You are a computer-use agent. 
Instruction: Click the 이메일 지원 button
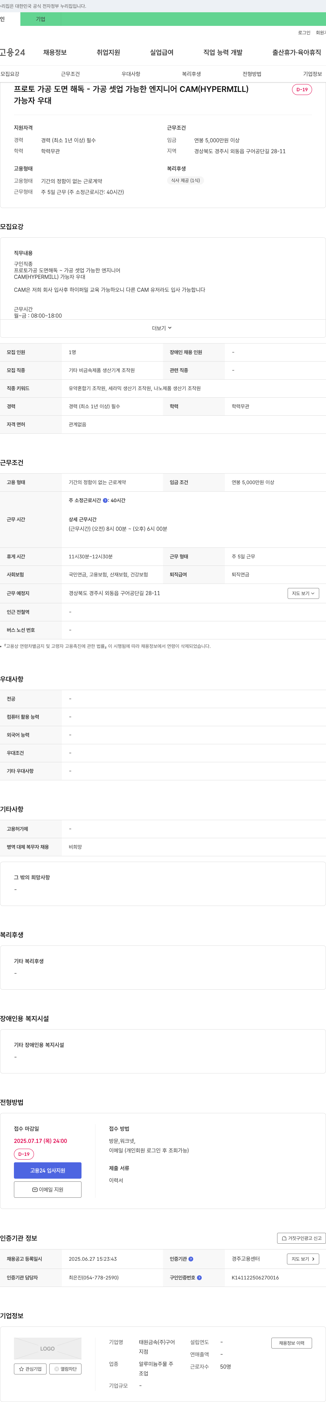click(48, 1190)
